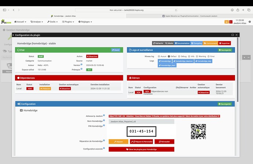The width and height of the screenshot is (253, 164).
Task: Select the Warning log level
Action: pos(197,56)
